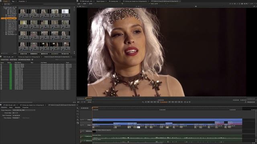Screen dimensions: 257x144
Task: Click playback button just left of viewer timecode
Action: point(158,102)
